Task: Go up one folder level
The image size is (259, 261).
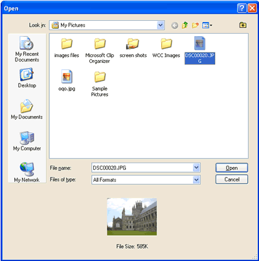Action: pyautogui.click(x=185, y=25)
